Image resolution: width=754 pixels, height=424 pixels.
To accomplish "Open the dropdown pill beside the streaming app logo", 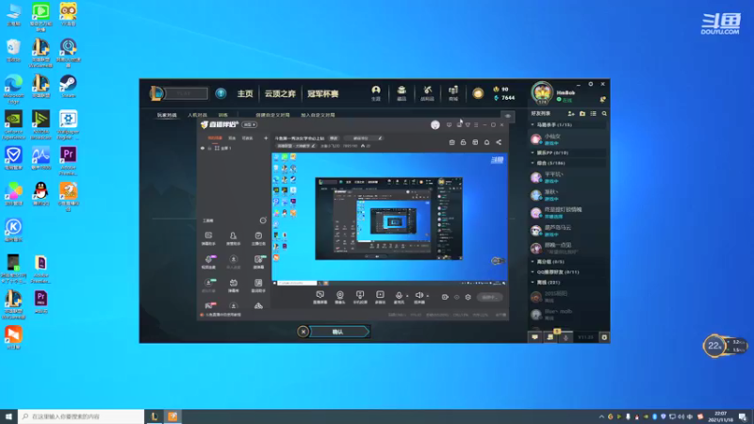I will click(x=249, y=124).
